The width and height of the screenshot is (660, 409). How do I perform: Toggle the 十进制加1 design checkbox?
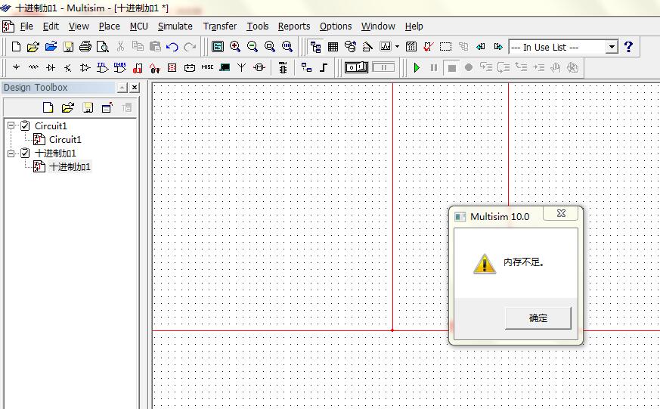[x=25, y=153]
